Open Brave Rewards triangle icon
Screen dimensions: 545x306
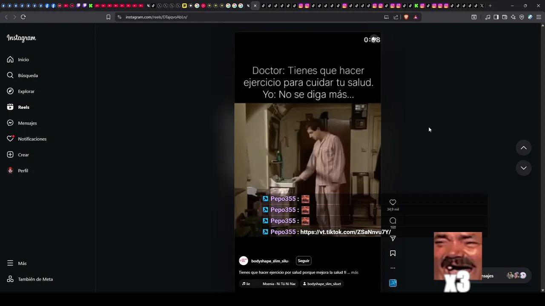(416, 17)
